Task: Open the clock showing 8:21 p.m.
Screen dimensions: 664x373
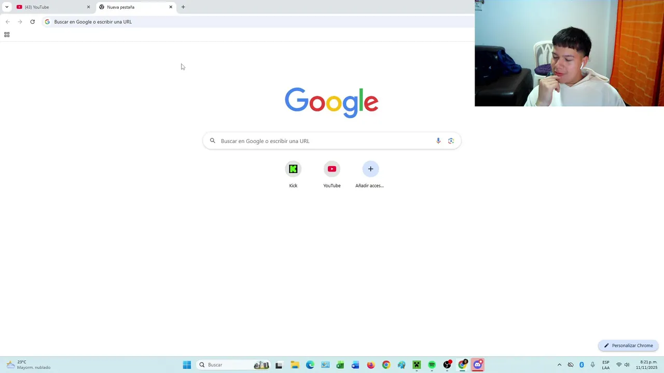Action: (647, 365)
